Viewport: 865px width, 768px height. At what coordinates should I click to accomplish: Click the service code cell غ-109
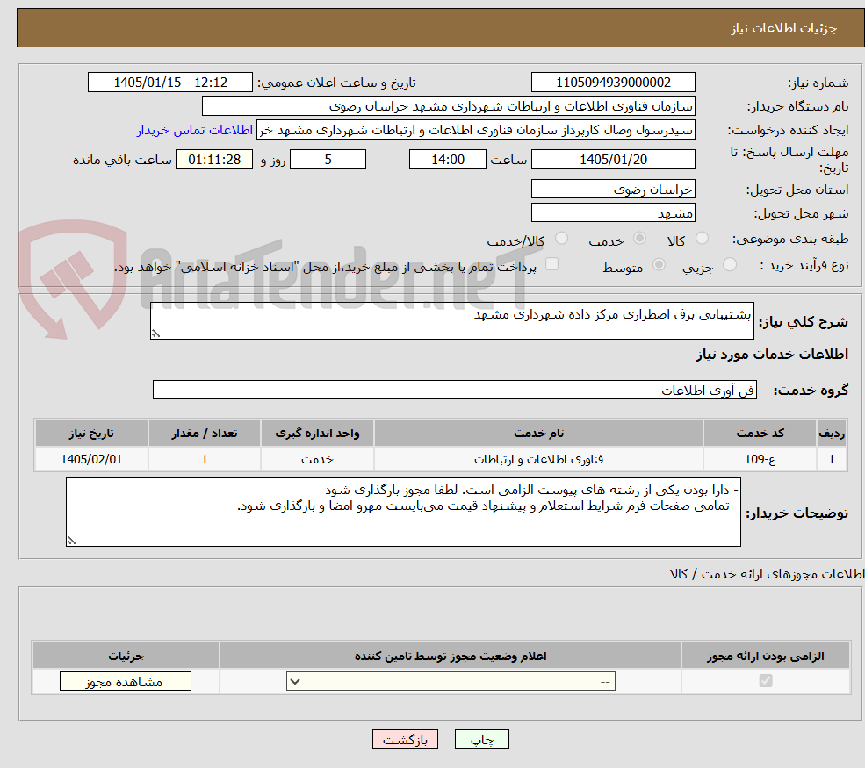click(x=760, y=459)
